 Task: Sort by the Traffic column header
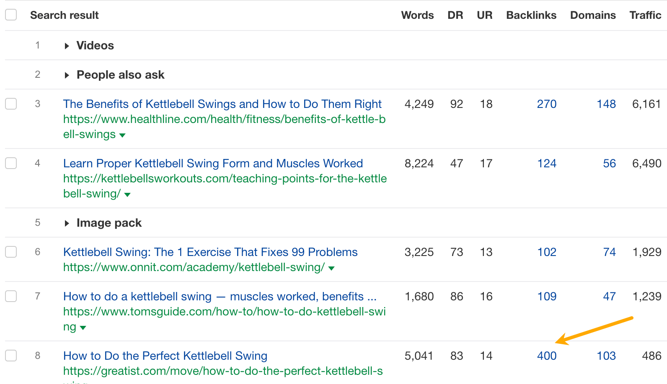645,15
